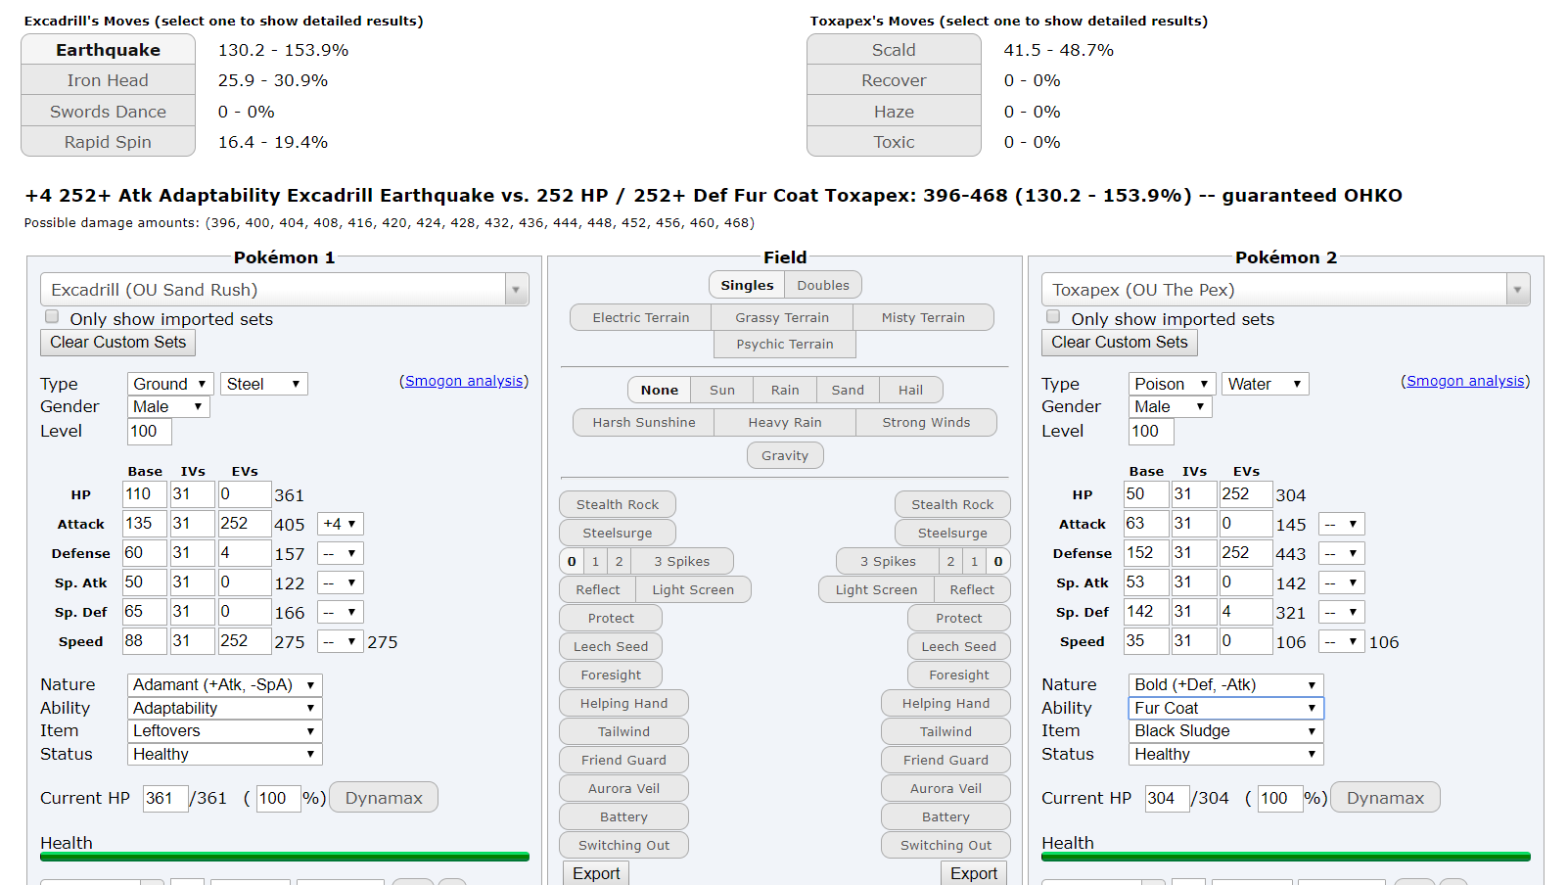The width and height of the screenshot is (1568, 885).
Task: Switch to Singles format
Action: pyautogui.click(x=747, y=285)
